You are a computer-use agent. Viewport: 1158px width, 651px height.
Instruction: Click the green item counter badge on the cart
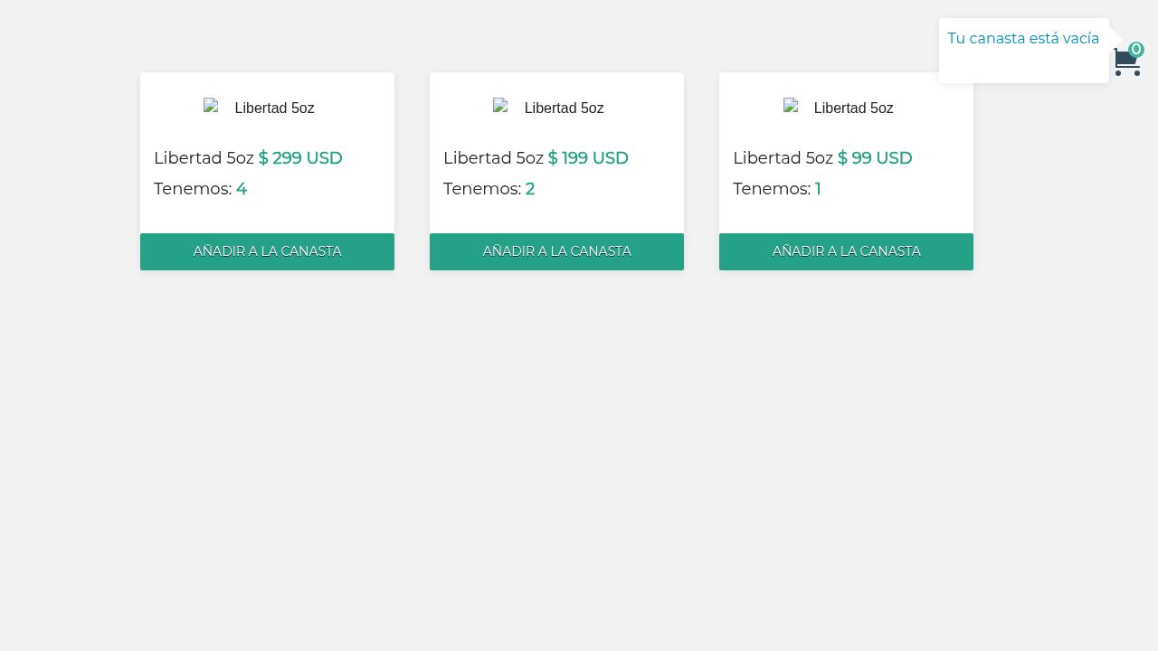(1136, 50)
